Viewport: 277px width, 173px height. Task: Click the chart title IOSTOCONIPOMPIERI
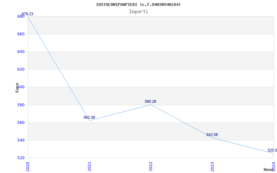tap(138, 4)
